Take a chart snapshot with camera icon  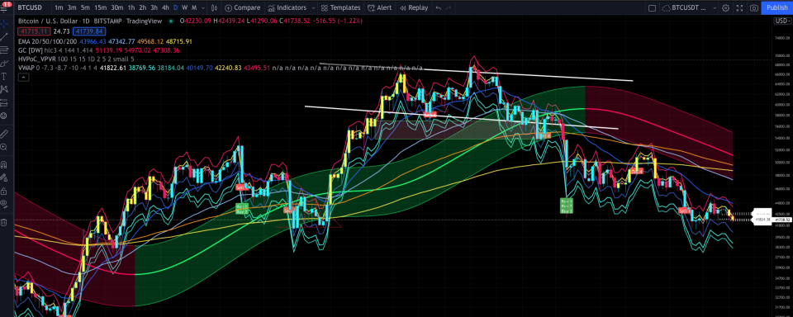754,7
